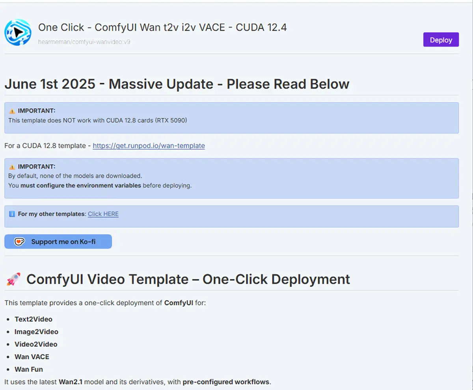Click the 'pre-configured workflows' bold text
This screenshot has width=473, height=390.
click(226, 382)
